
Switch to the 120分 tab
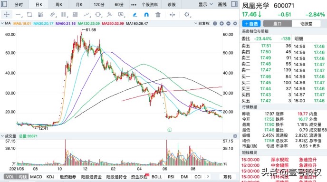point(99,4)
